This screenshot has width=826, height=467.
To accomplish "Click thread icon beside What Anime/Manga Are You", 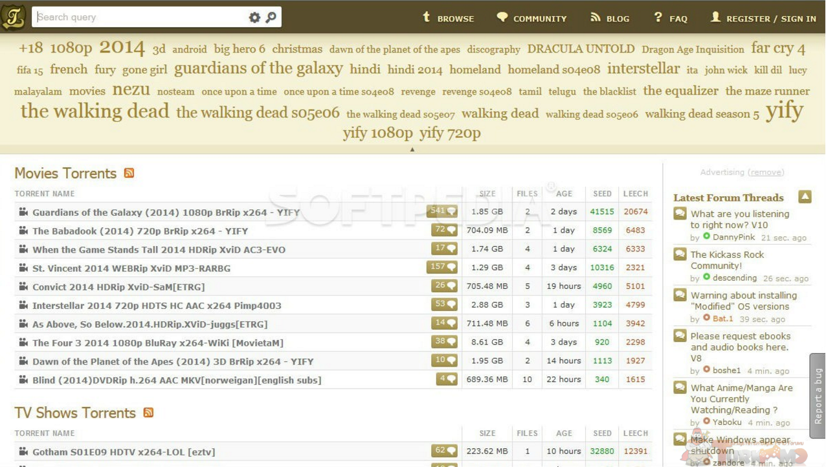I will point(680,388).
